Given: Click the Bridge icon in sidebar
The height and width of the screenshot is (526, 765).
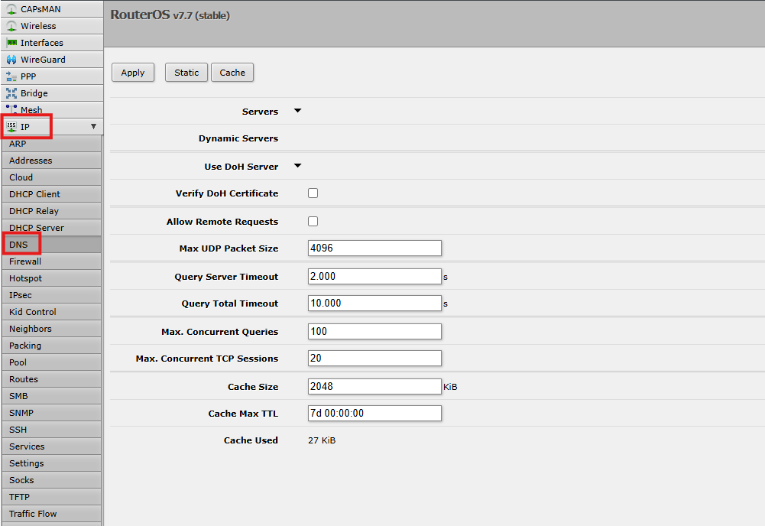Looking at the screenshot, I should click(11, 93).
